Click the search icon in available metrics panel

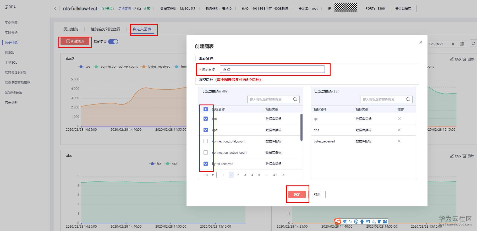coord(295,99)
